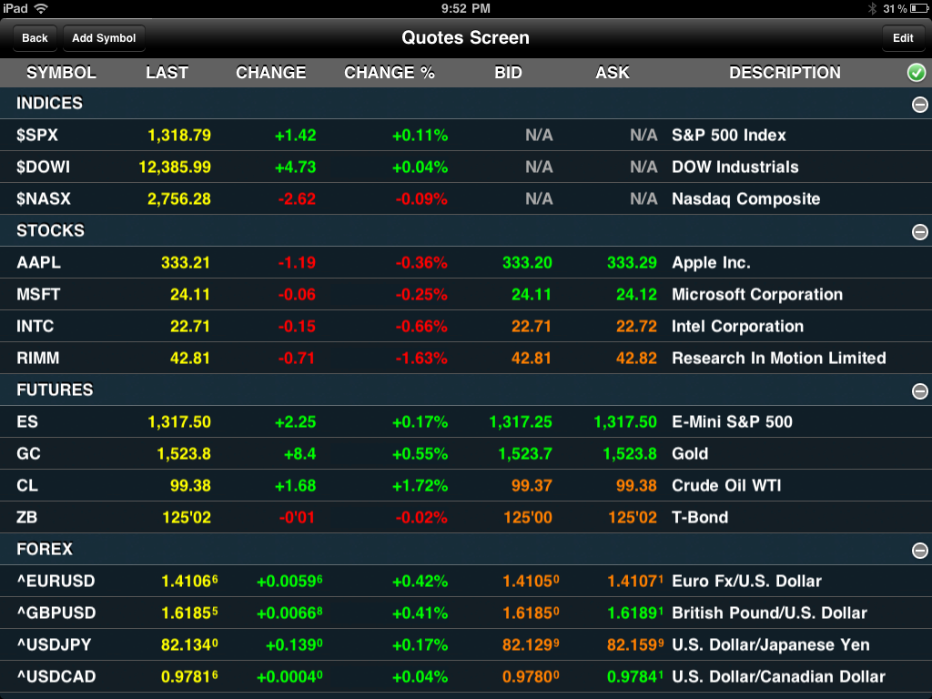Tap AAPL ask value 333.29
Image resolution: width=932 pixels, height=699 pixels.
pos(632,262)
